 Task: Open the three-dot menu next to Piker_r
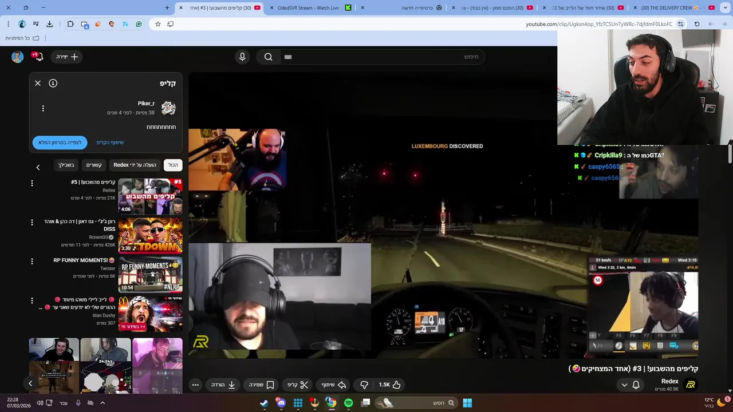click(43, 108)
